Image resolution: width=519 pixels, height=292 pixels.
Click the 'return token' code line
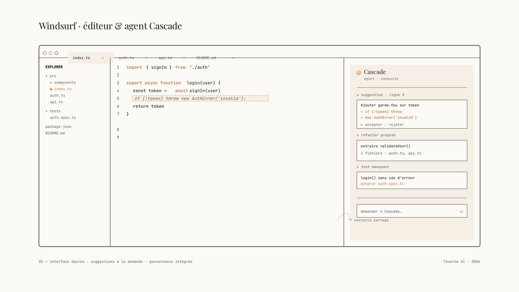pyautogui.click(x=148, y=106)
